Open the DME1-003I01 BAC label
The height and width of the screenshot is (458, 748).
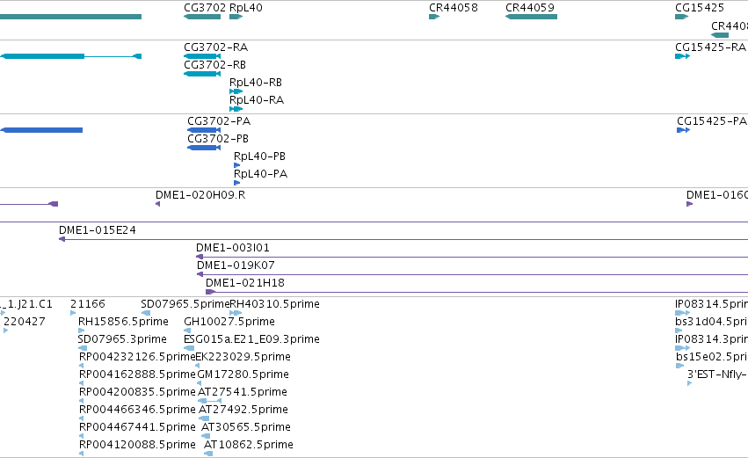[x=233, y=248]
